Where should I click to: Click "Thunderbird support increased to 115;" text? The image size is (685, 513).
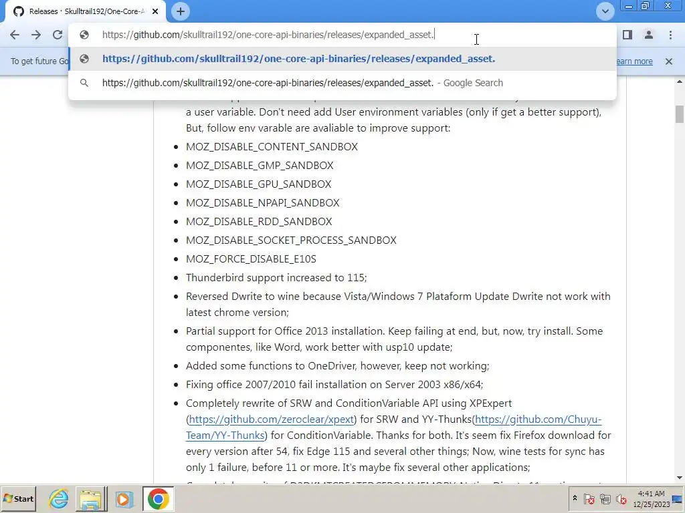point(276,278)
